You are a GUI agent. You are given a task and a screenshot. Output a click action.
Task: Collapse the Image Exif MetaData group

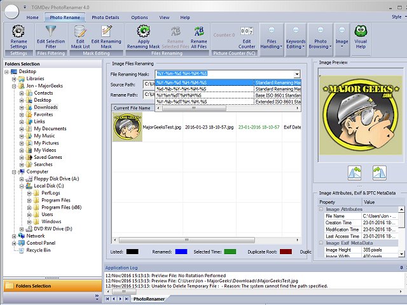[321, 243]
